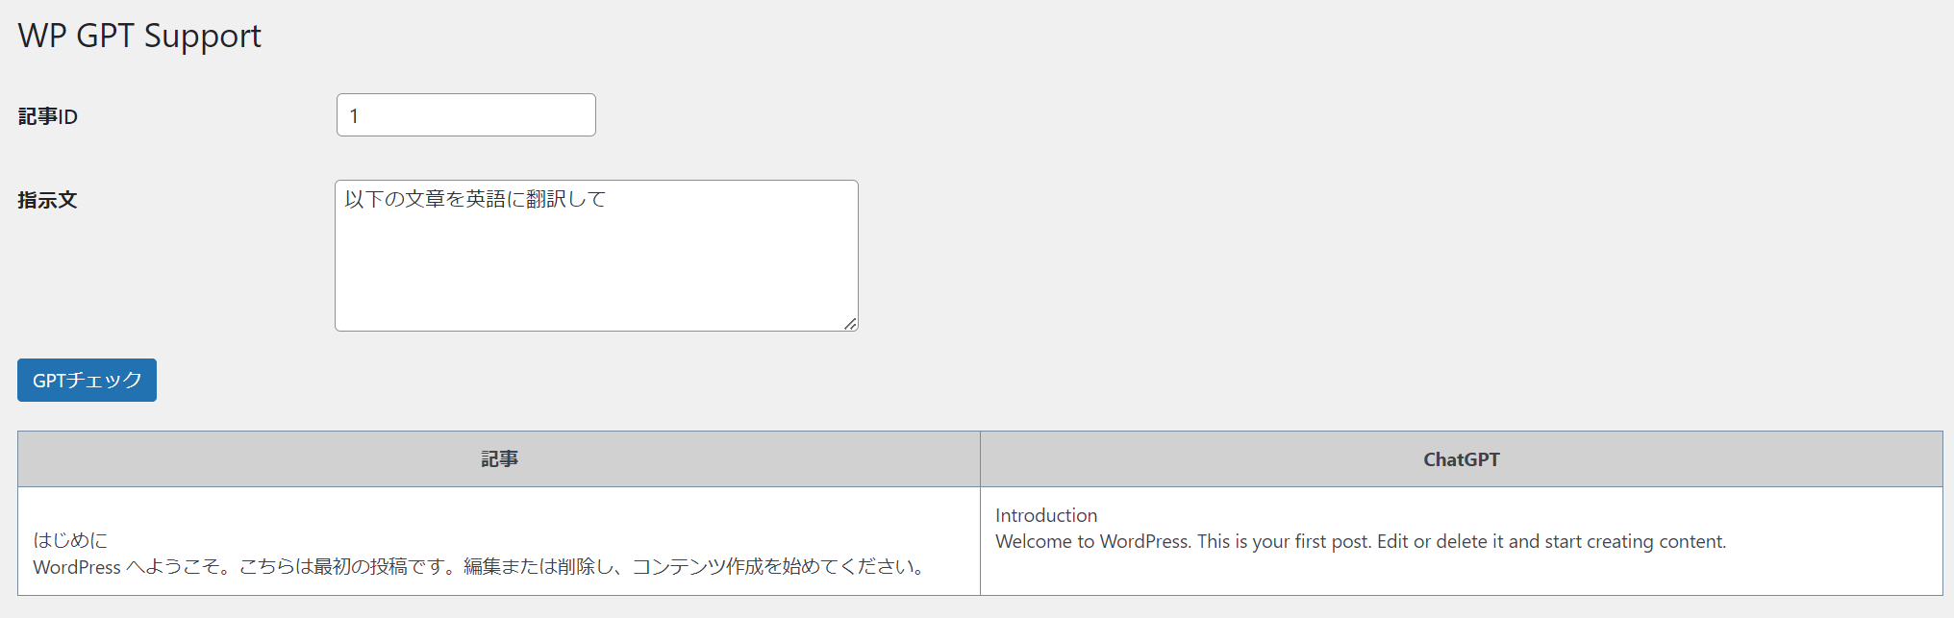Click the 記事ID input field
Viewport: 1954px width, 618px height.
pyautogui.click(x=465, y=115)
